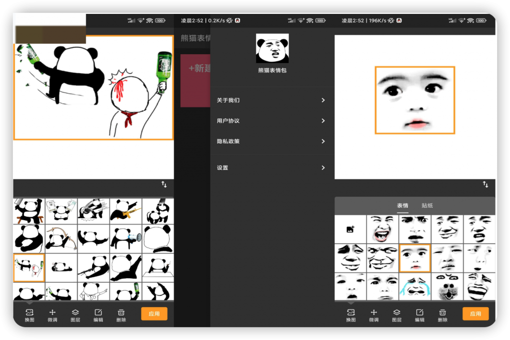Pick the panda sitting on stool thumbnail

click(29, 211)
